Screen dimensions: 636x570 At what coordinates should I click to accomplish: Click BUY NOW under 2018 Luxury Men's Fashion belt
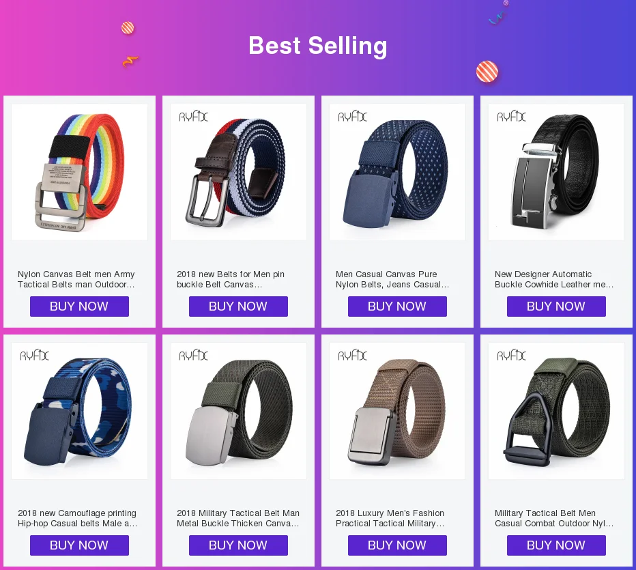[397, 545]
